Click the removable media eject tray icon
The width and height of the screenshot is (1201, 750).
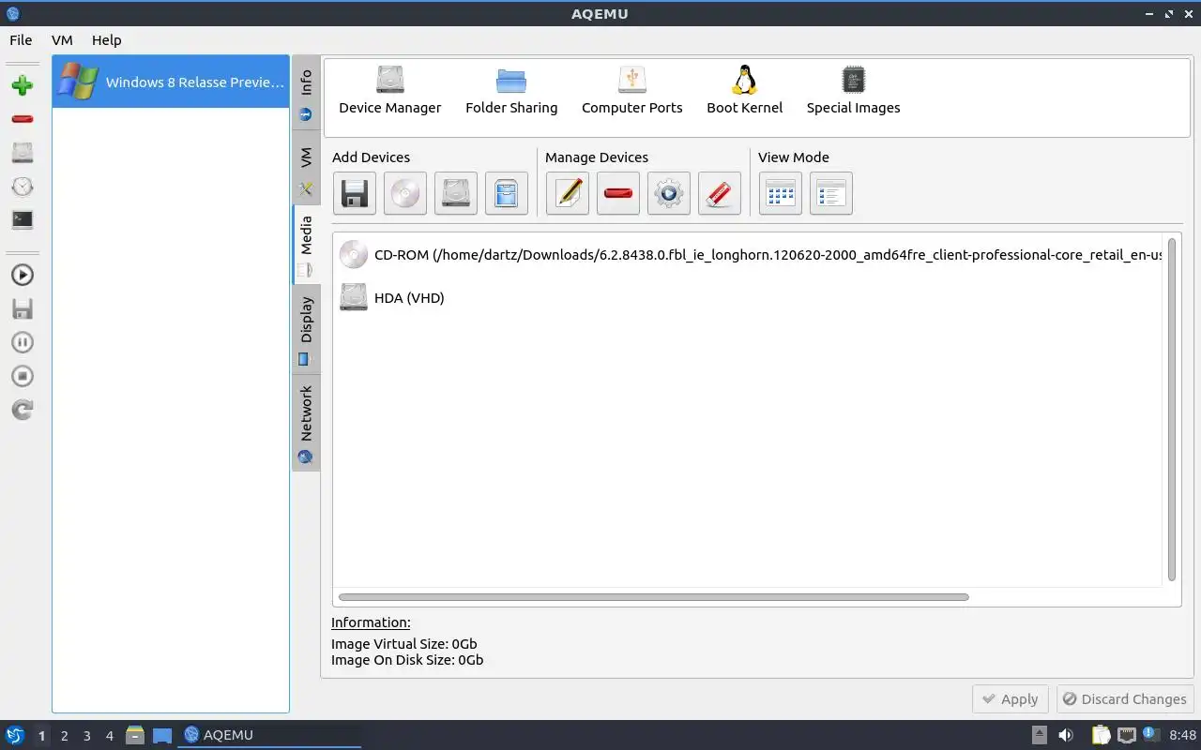1040,735
